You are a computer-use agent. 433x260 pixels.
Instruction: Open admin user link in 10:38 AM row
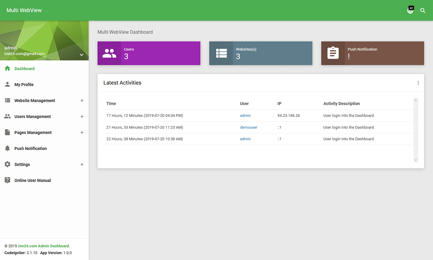(x=245, y=139)
